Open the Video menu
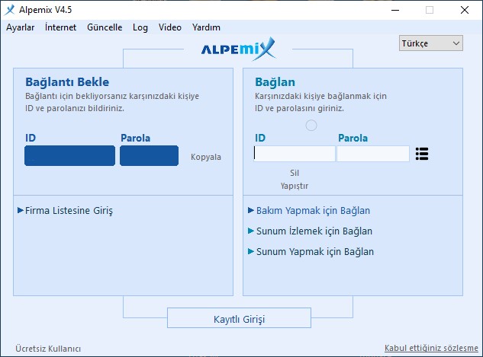Screen dimensions: 483x357 click(x=169, y=27)
